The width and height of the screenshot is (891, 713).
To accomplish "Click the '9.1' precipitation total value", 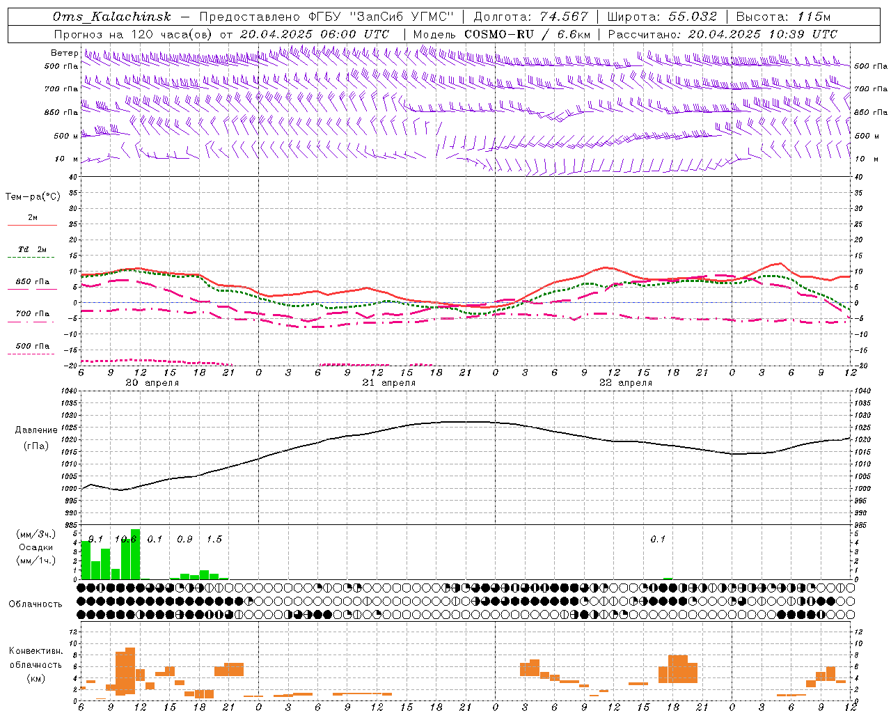I will click(95, 539).
